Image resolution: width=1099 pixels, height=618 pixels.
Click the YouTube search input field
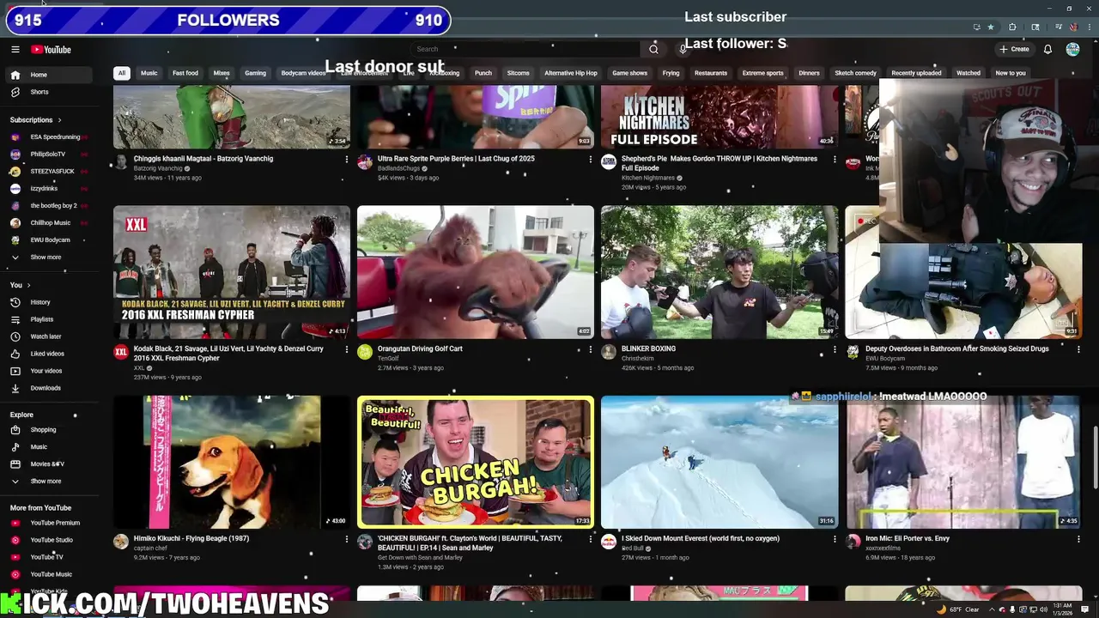point(525,49)
